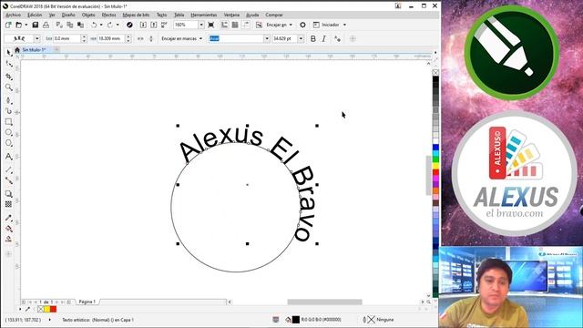Image resolution: width=583 pixels, height=328 pixels.
Task: Open the zoom level dropdown
Action: click(x=201, y=25)
